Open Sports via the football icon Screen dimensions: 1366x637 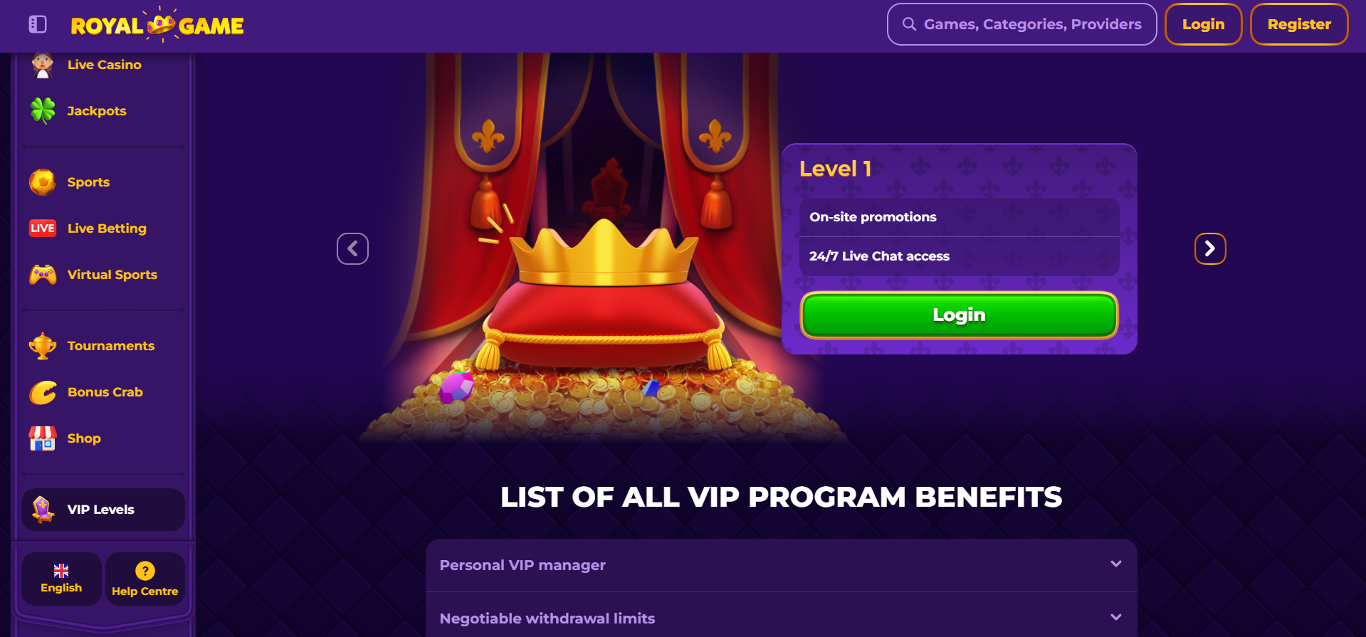coord(43,182)
